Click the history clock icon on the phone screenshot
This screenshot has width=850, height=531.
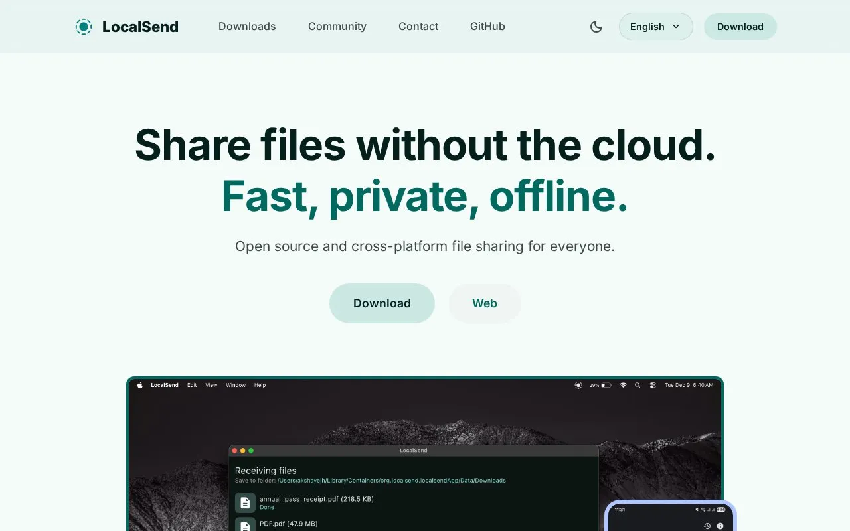point(707,526)
